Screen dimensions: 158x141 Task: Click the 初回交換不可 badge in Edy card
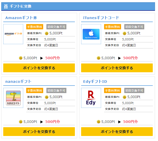pyautogui.click(x=134, y=91)
